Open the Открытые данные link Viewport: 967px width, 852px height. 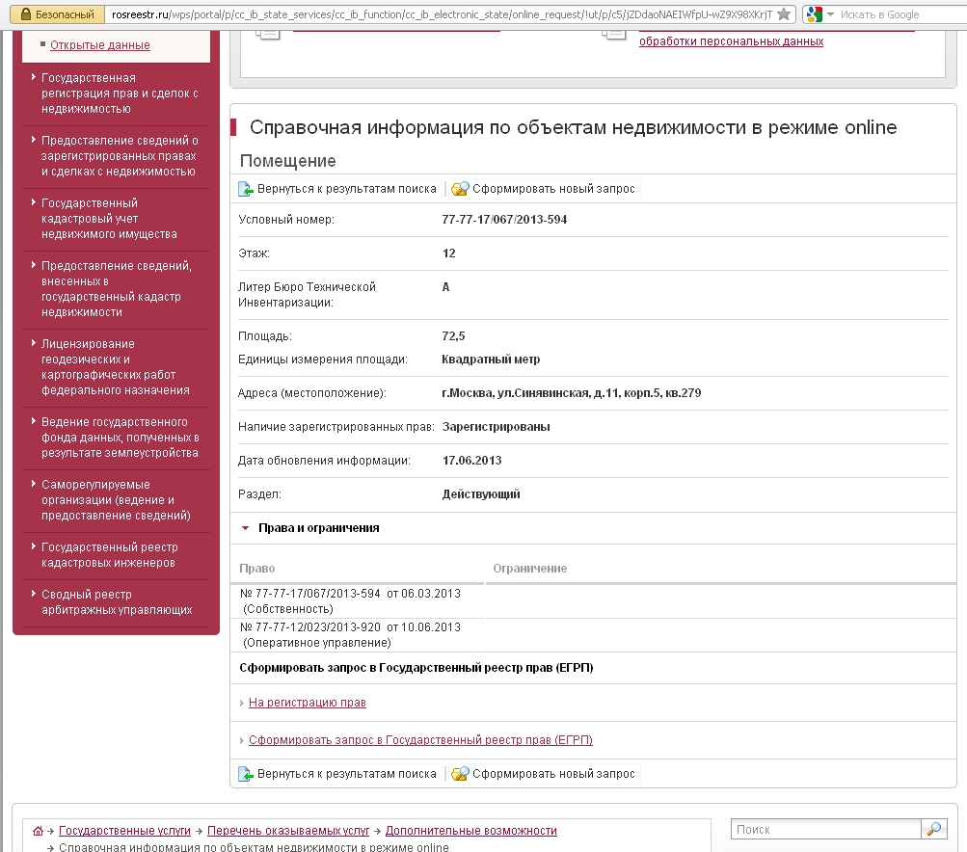(x=99, y=45)
